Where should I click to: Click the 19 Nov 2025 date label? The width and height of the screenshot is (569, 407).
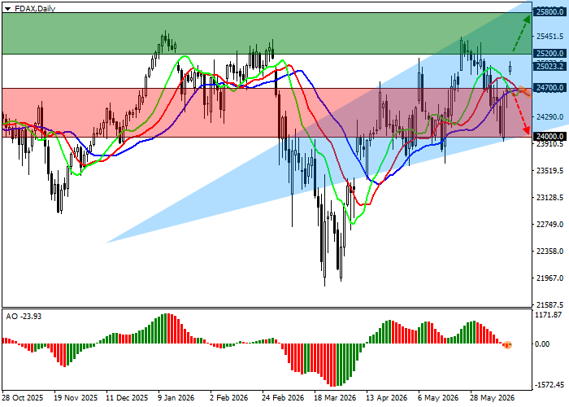pos(76,398)
